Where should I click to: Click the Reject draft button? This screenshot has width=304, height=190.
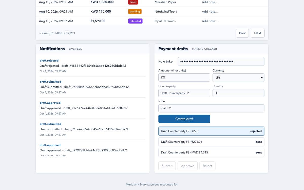tap(207, 166)
